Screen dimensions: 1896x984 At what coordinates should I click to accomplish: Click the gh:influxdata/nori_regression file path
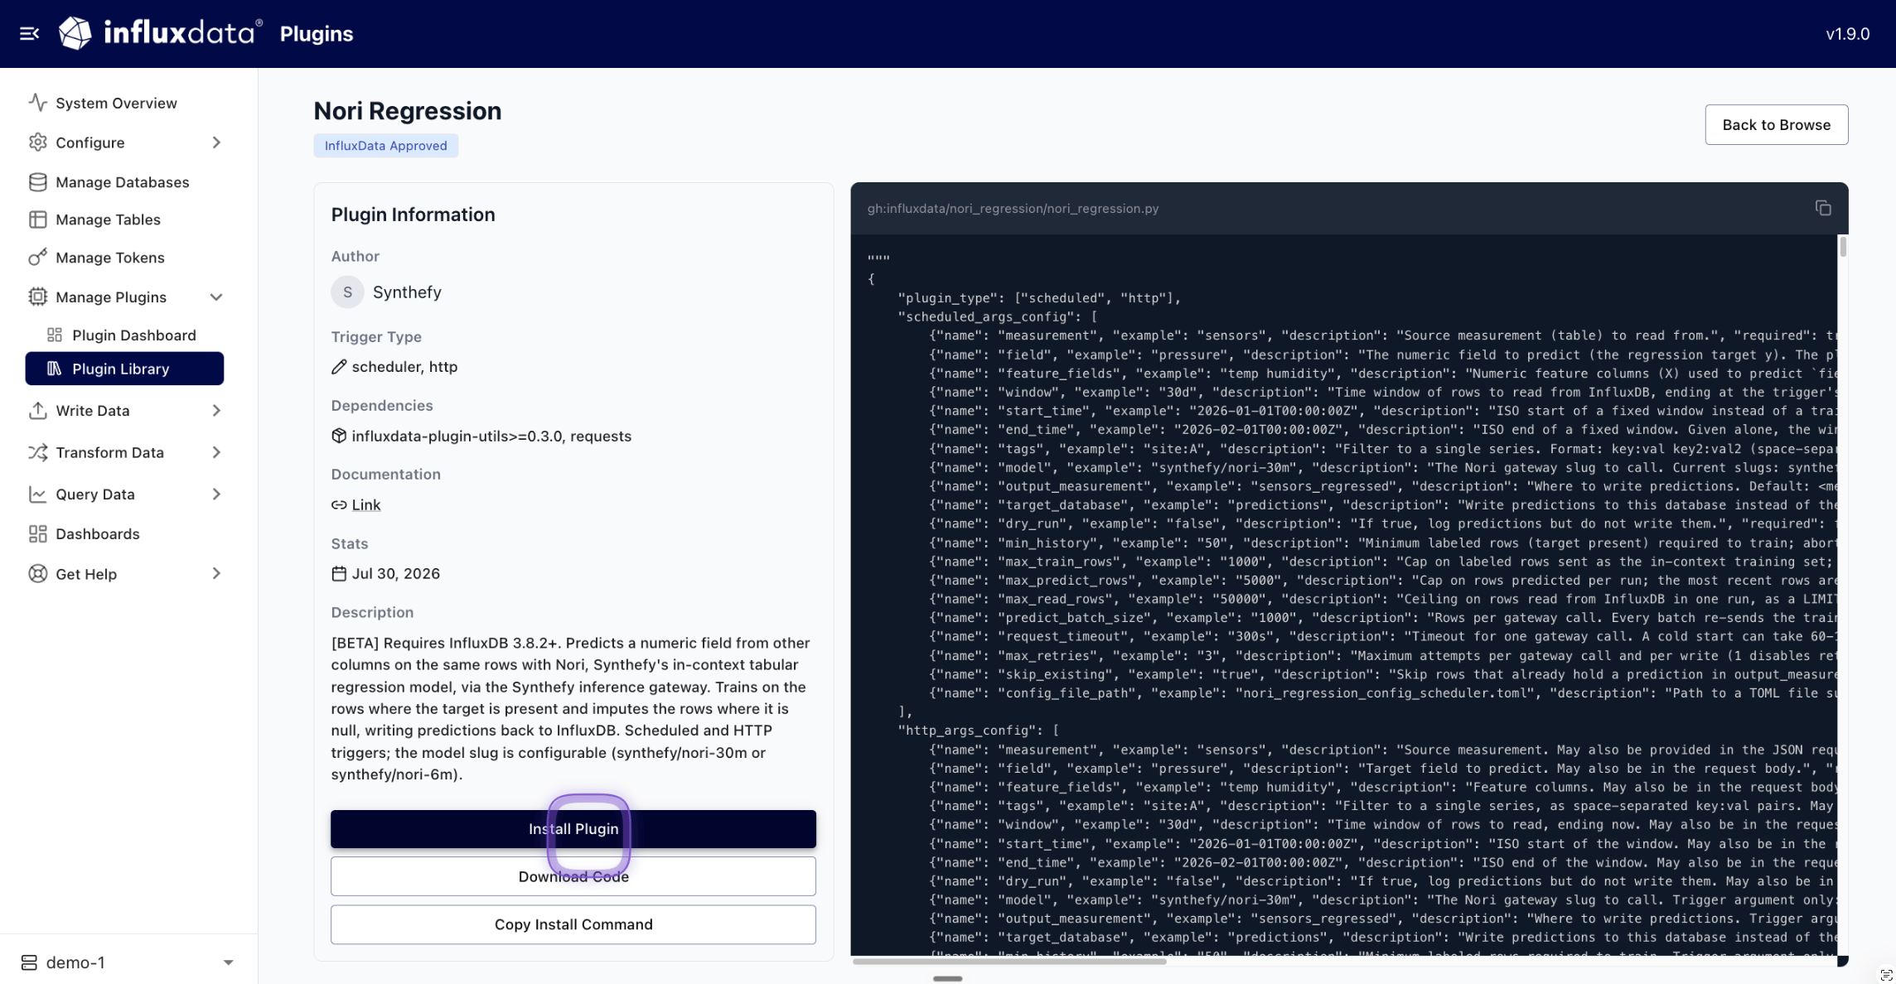point(1013,209)
